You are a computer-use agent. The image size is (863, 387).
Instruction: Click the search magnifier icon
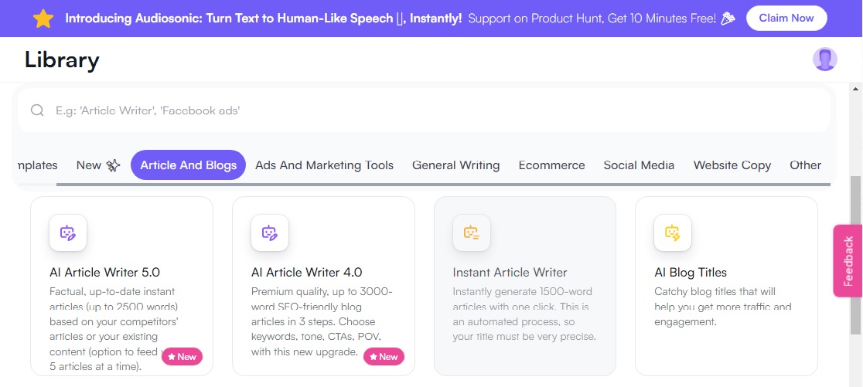[x=37, y=110]
